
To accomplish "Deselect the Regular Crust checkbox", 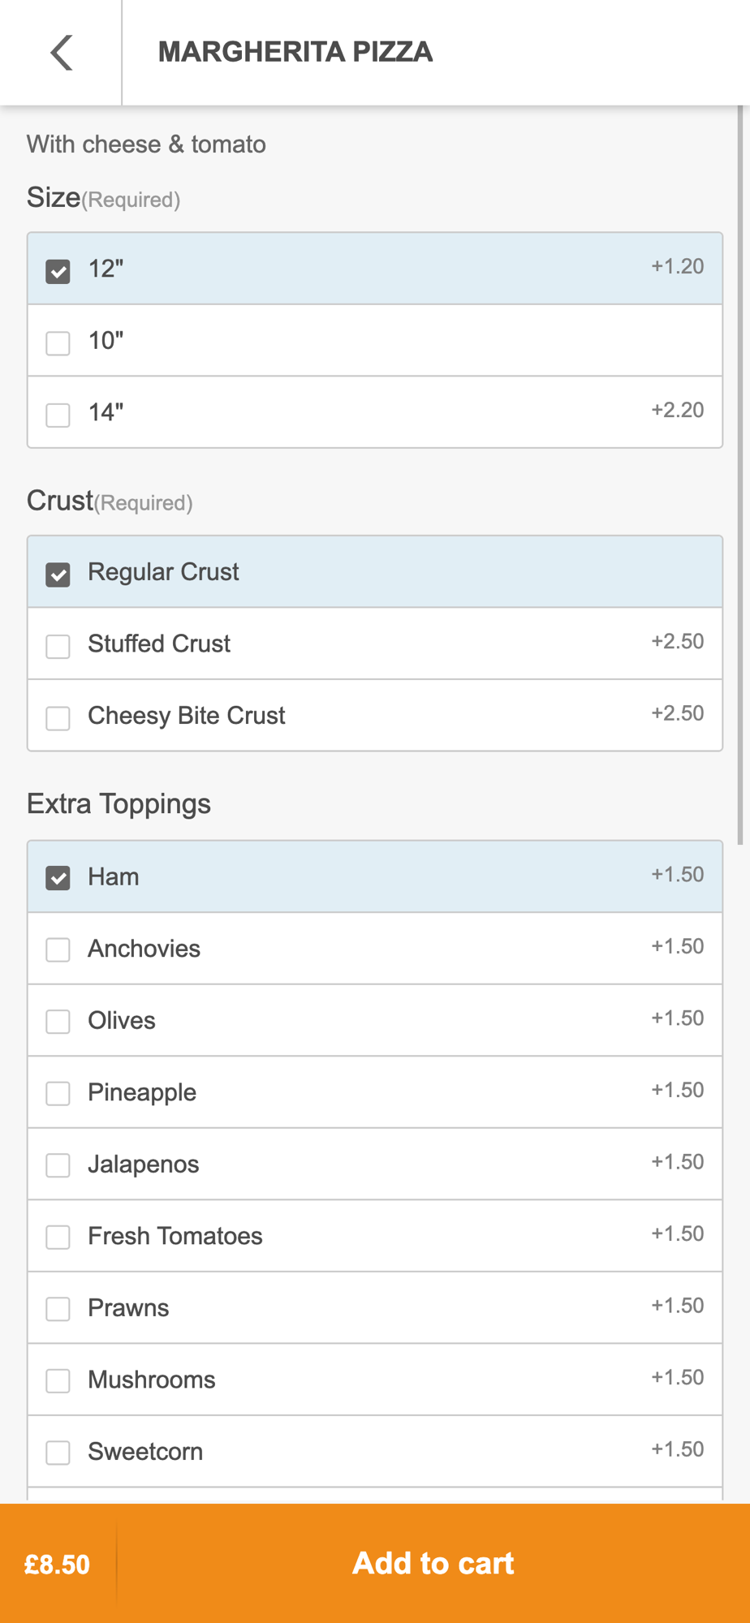I will click(x=58, y=575).
